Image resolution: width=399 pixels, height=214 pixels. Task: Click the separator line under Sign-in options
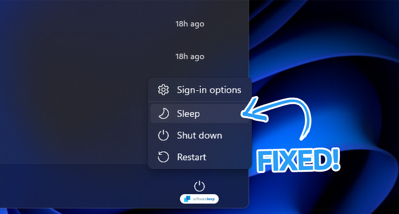tap(199, 102)
